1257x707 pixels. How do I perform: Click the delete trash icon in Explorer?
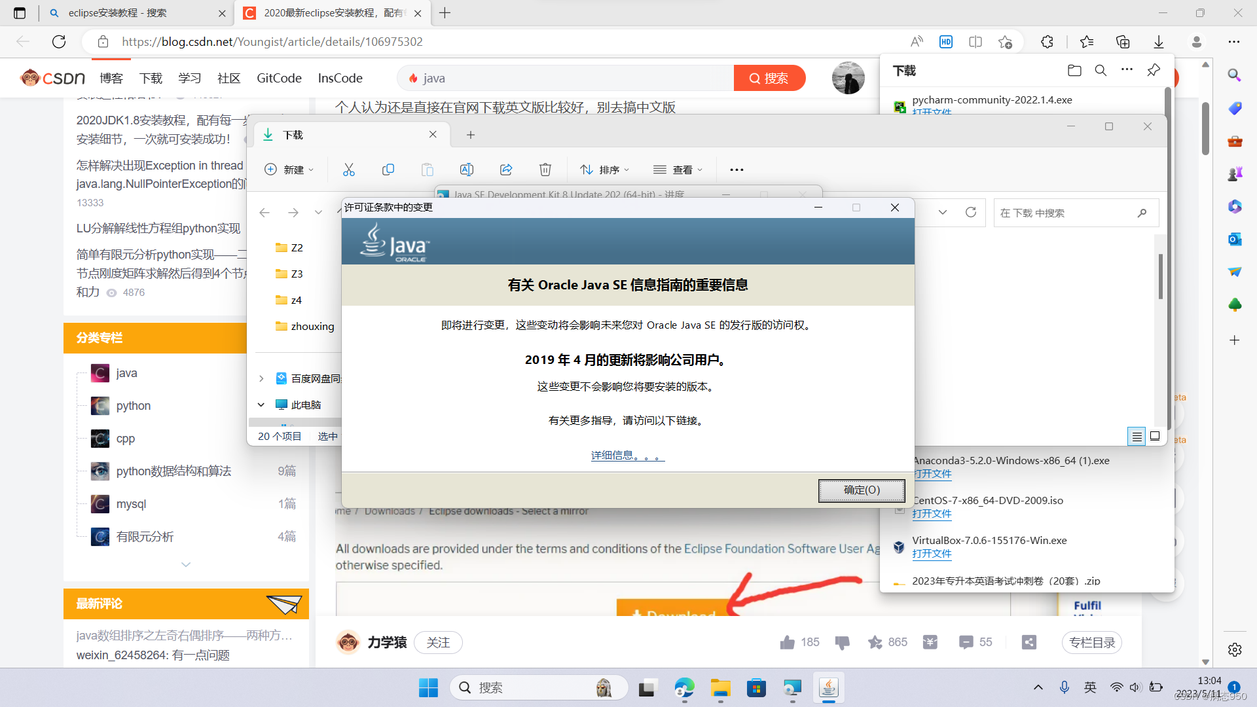[545, 170]
